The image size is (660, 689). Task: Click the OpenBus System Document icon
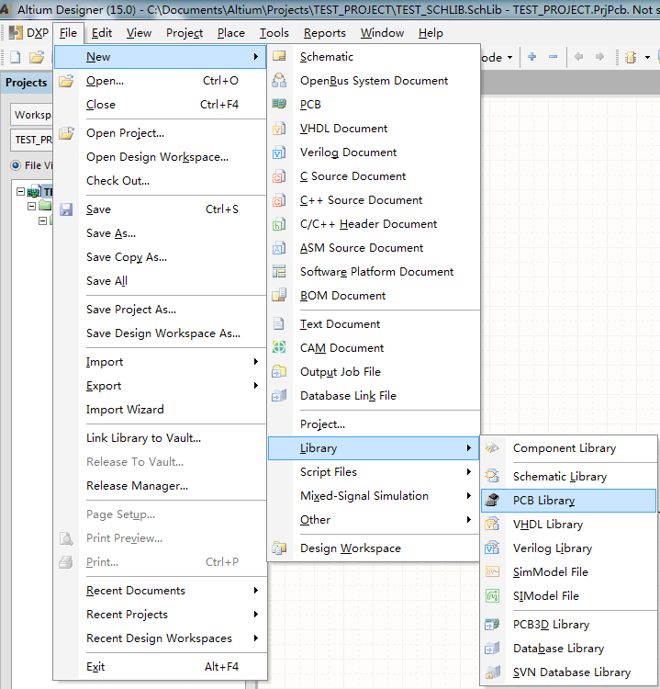(x=280, y=81)
